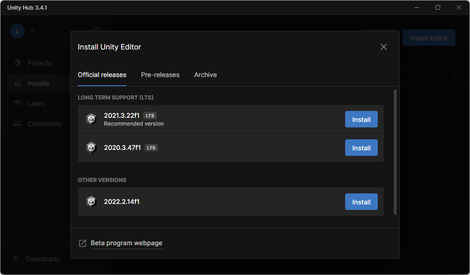
Task: Open the preferences gear icon
Action: point(96,30)
